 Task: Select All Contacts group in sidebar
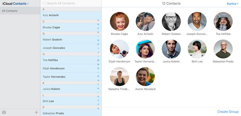20,11
